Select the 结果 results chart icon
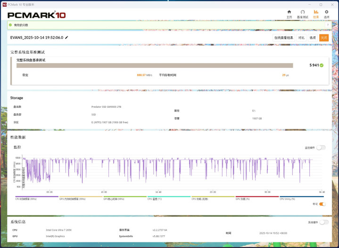 point(316,12)
